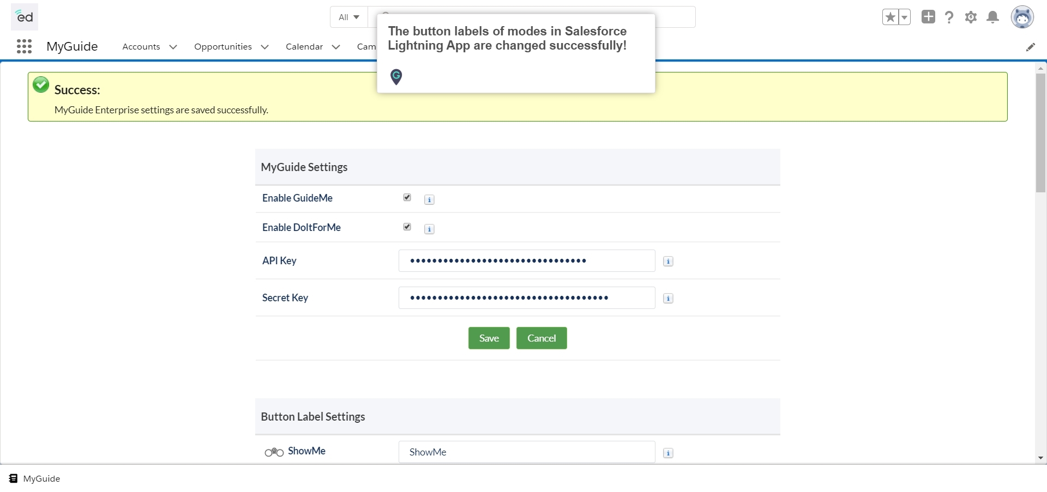Screen dimensions: 1047x492
Task: Click the Enable DoItForMe label
Action: coord(302,228)
